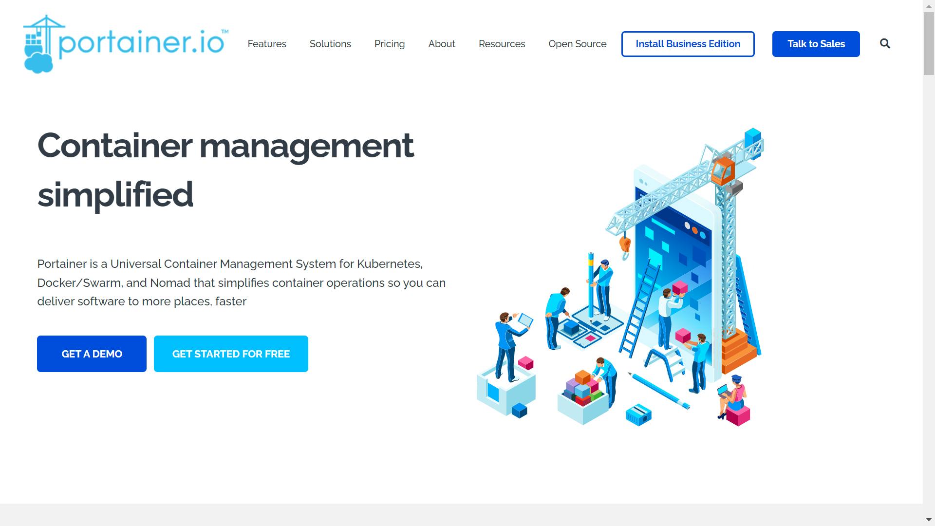Click the Install Business Edition button icon

tap(688, 44)
